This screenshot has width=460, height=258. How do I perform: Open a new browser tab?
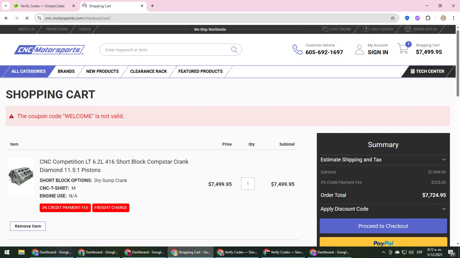pyautogui.click(x=152, y=6)
